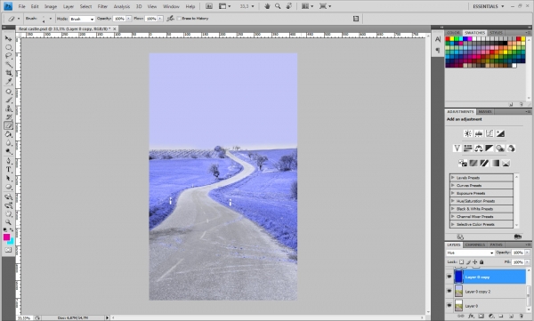Toggle lock image pixels
The image size is (534, 321).
[x=468, y=262]
